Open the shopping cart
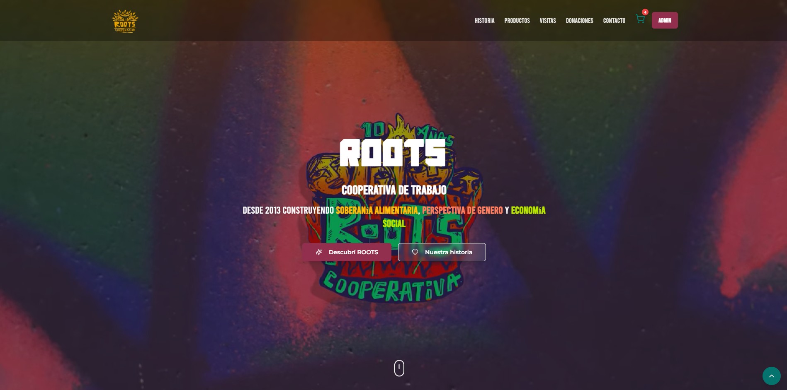Image resolution: width=787 pixels, height=390 pixels. click(x=640, y=19)
